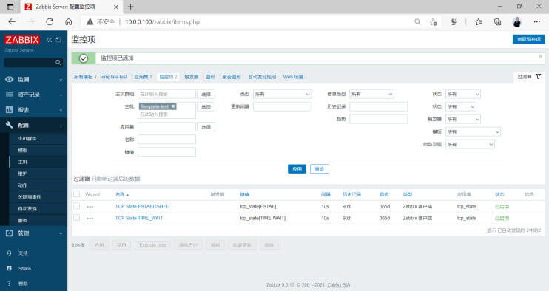Viewport: 549px width, 291px height.
Task: Open the Type filter dropdown
Action: (282, 94)
